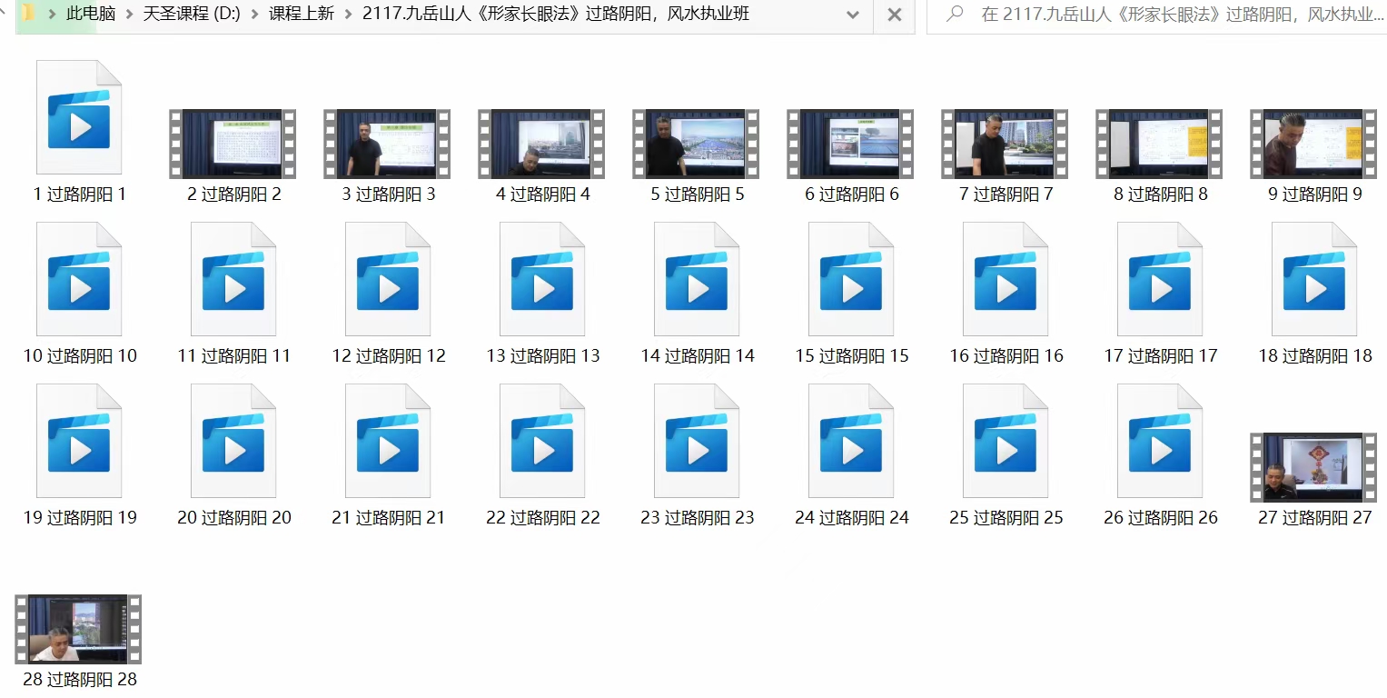The width and height of the screenshot is (1387, 698).
Task: Select video file icon 24 过路阴阳 24
Action: pyautogui.click(x=851, y=441)
